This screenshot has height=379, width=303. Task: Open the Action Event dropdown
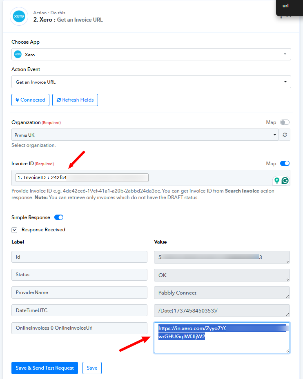click(x=151, y=82)
